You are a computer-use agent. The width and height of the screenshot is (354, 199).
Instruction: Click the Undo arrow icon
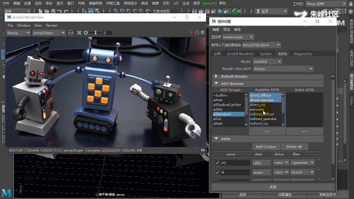[60, 11]
